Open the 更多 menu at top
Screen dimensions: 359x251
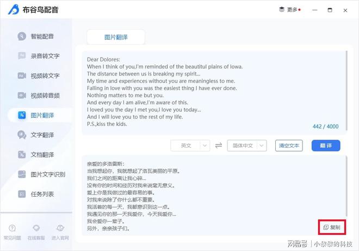coord(289,10)
